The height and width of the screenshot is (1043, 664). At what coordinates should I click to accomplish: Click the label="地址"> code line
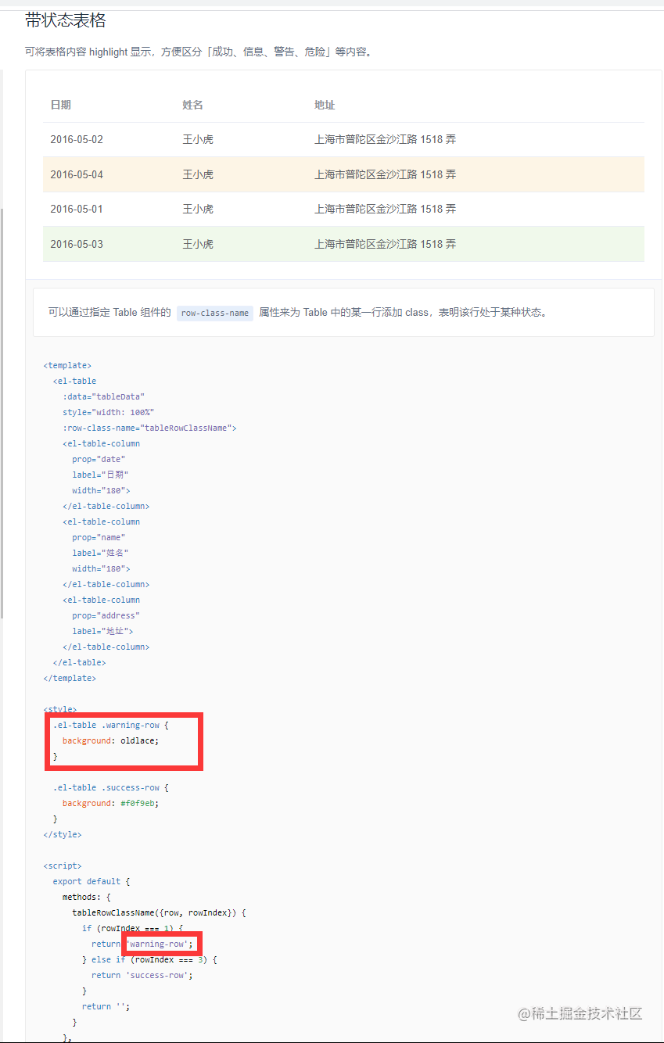tap(103, 631)
